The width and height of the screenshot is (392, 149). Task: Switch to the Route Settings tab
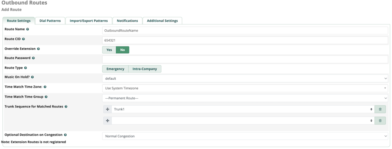tap(19, 21)
